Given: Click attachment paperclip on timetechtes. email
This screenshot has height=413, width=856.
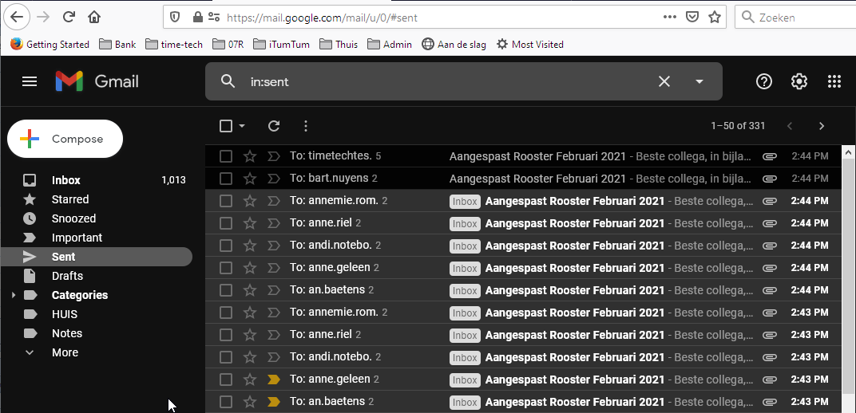Looking at the screenshot, I should click(770, 156).
